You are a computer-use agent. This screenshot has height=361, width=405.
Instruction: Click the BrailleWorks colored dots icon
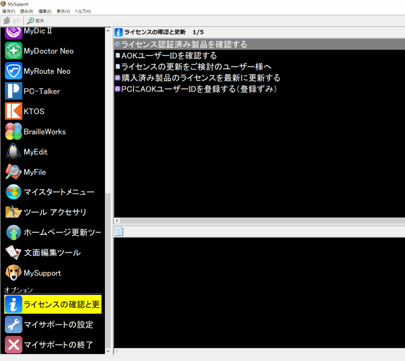point(13,131)
